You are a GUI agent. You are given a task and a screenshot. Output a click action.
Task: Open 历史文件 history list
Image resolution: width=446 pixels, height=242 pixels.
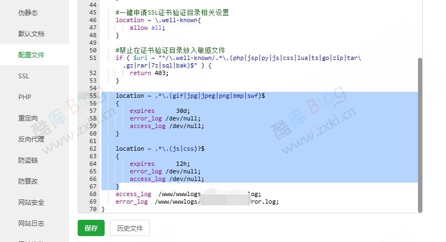130,228
